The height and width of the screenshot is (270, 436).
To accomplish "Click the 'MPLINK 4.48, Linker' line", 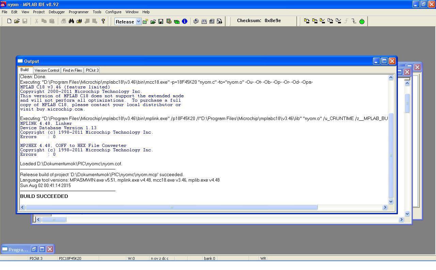I will (x=46, y=123).
